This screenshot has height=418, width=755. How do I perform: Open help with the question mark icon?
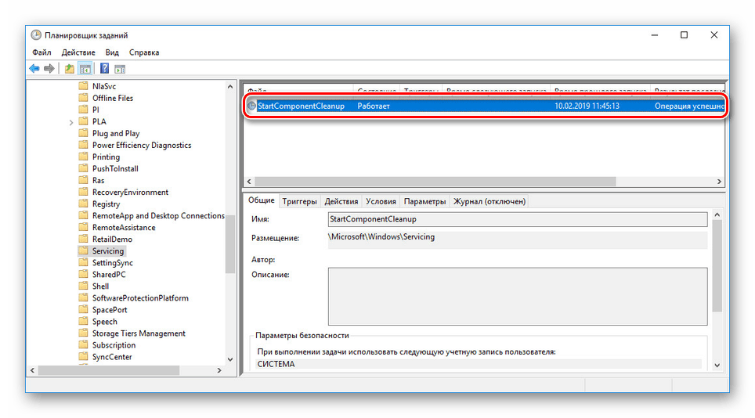[x=104, y=69]
